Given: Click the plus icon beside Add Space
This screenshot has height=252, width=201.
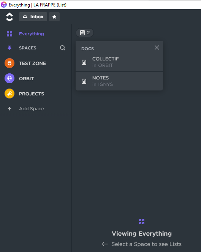Looking at the screenshot, I should tap(9, 109).
